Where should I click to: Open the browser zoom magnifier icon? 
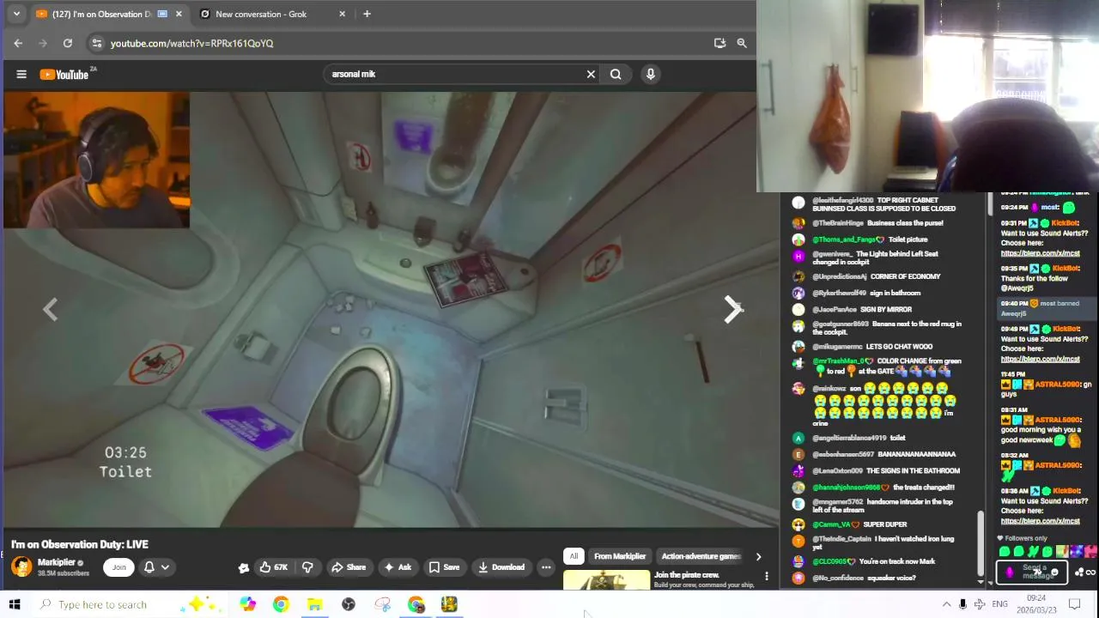pyautogui.click(x=742, y=43)
